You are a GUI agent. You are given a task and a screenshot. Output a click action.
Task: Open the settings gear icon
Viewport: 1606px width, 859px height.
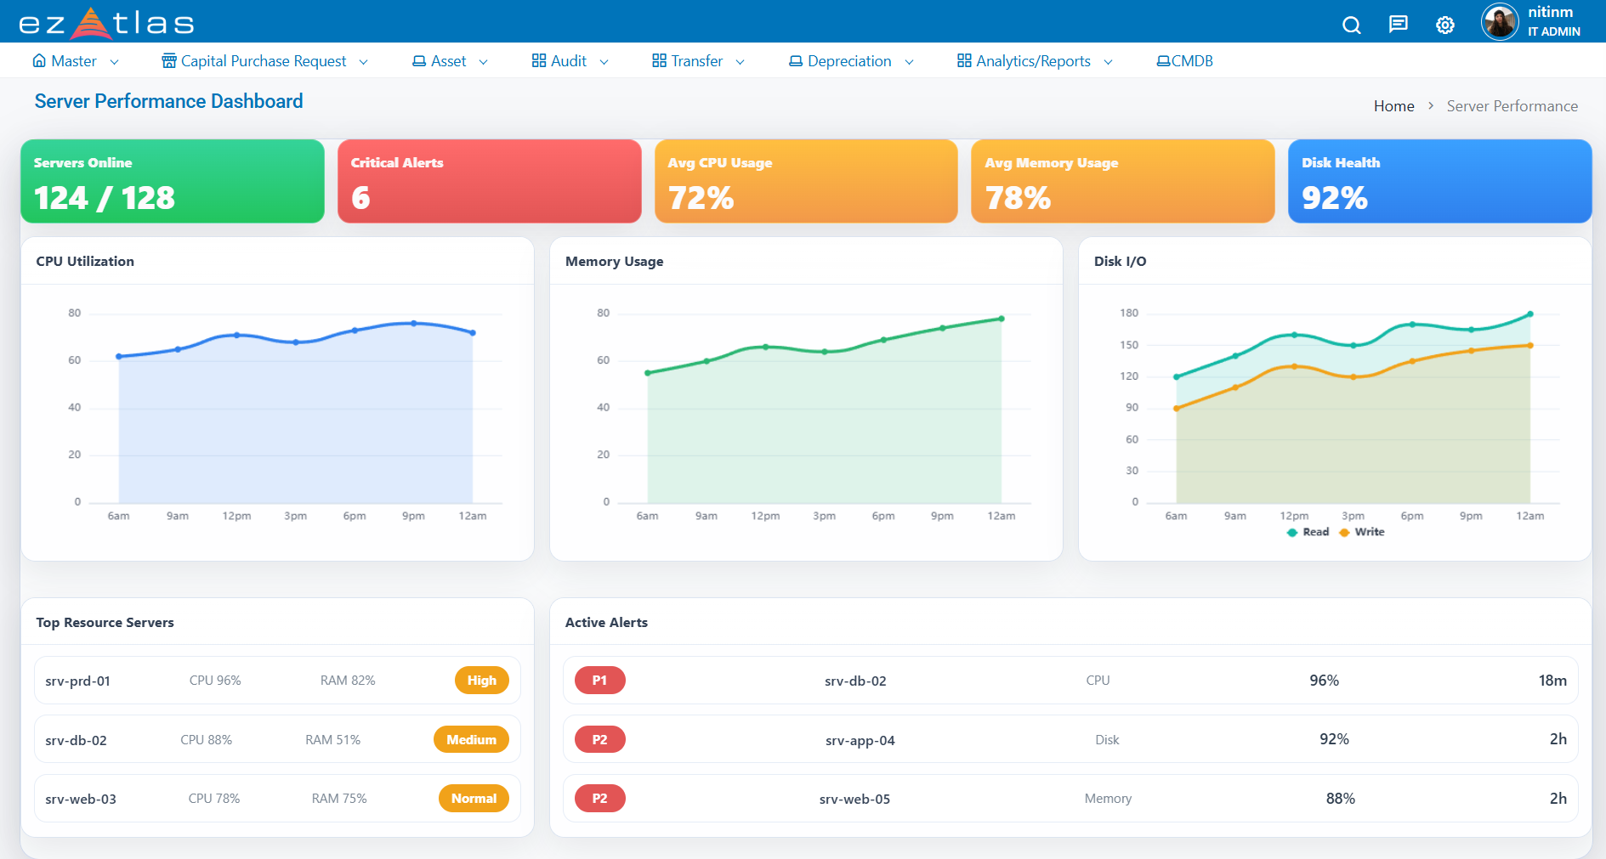(x=1444, y=25)
